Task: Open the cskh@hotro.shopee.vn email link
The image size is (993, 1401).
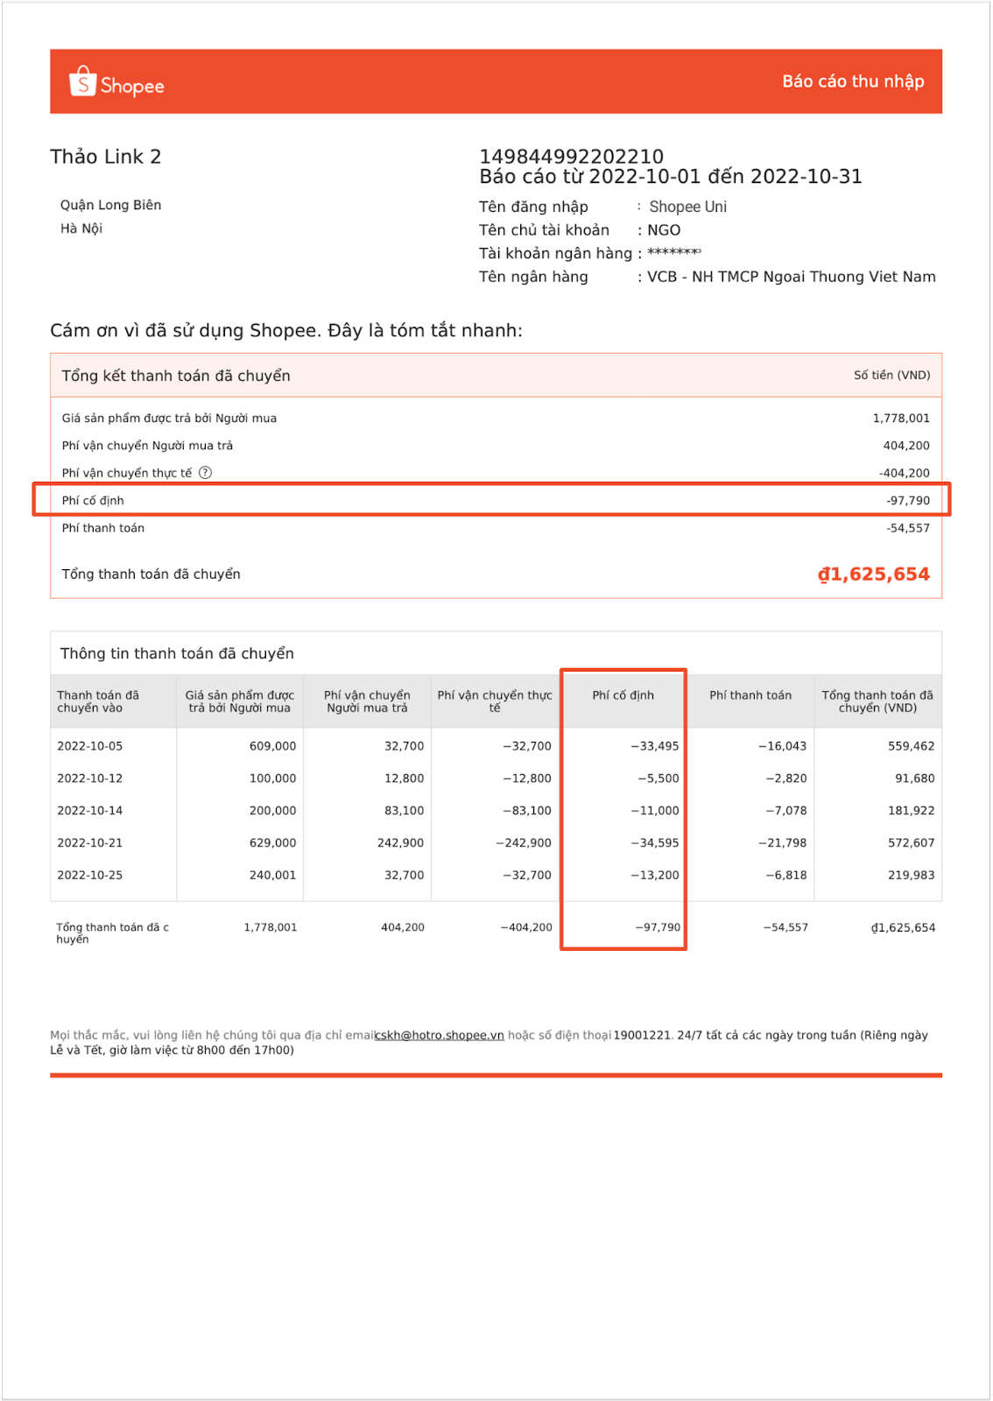Action: (440, 1035)
